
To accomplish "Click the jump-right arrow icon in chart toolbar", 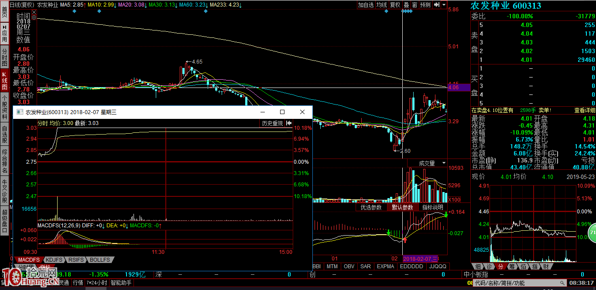I will point(436,5).
